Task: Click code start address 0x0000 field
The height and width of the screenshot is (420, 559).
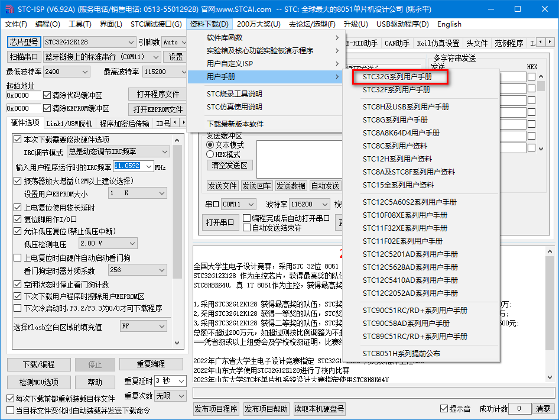Action: (x=23, y=95)
